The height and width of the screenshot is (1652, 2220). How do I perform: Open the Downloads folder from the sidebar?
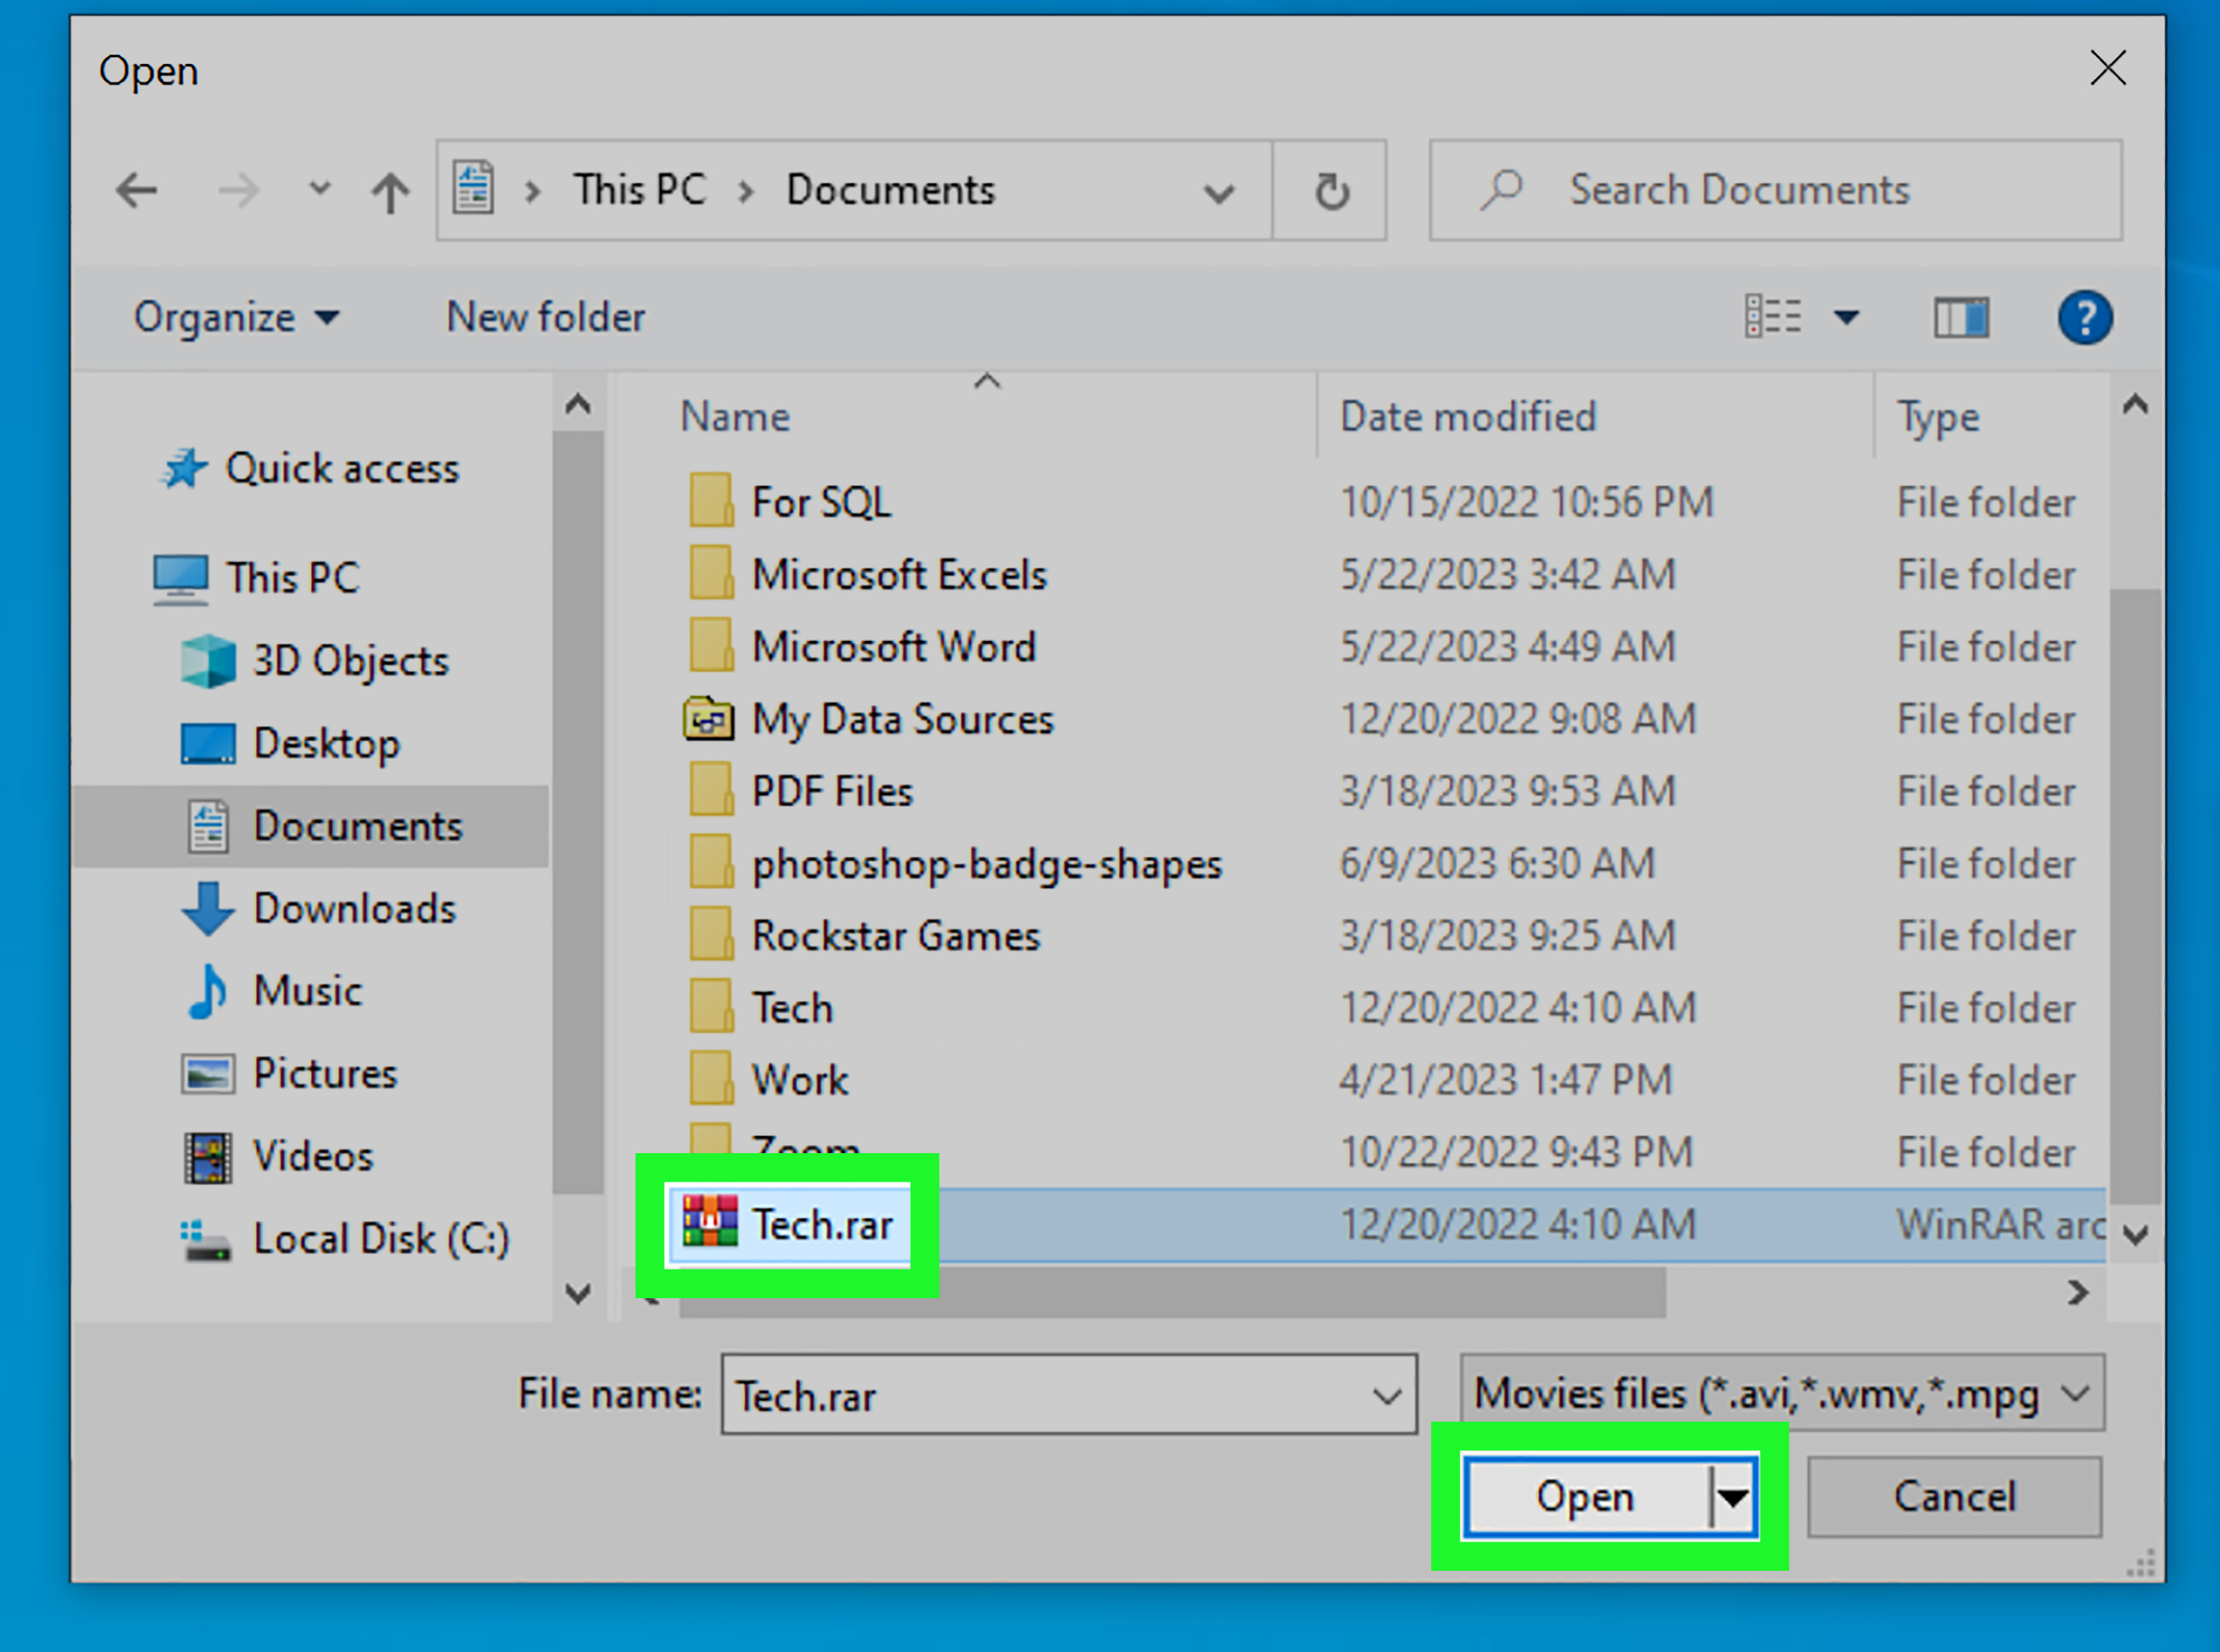coord(354,908)
